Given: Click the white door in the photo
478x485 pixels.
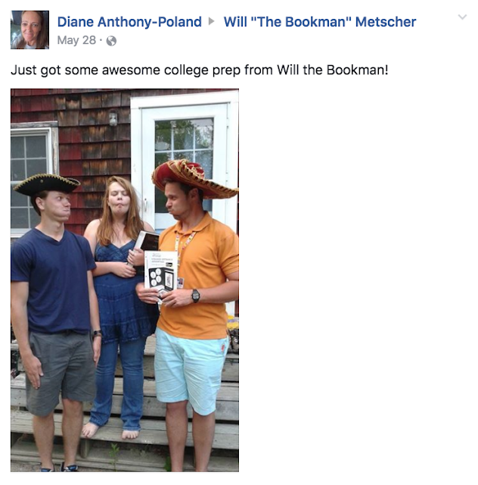Looking at the screenshot, I should tap(185, 161).
